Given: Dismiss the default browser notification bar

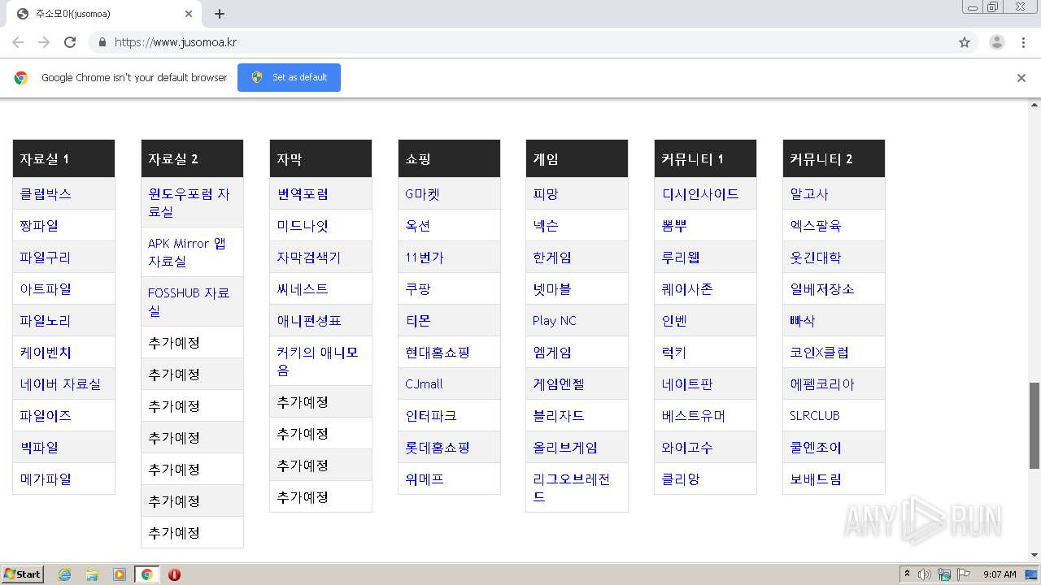Looking at the screenshot, I should point(1021,78).
